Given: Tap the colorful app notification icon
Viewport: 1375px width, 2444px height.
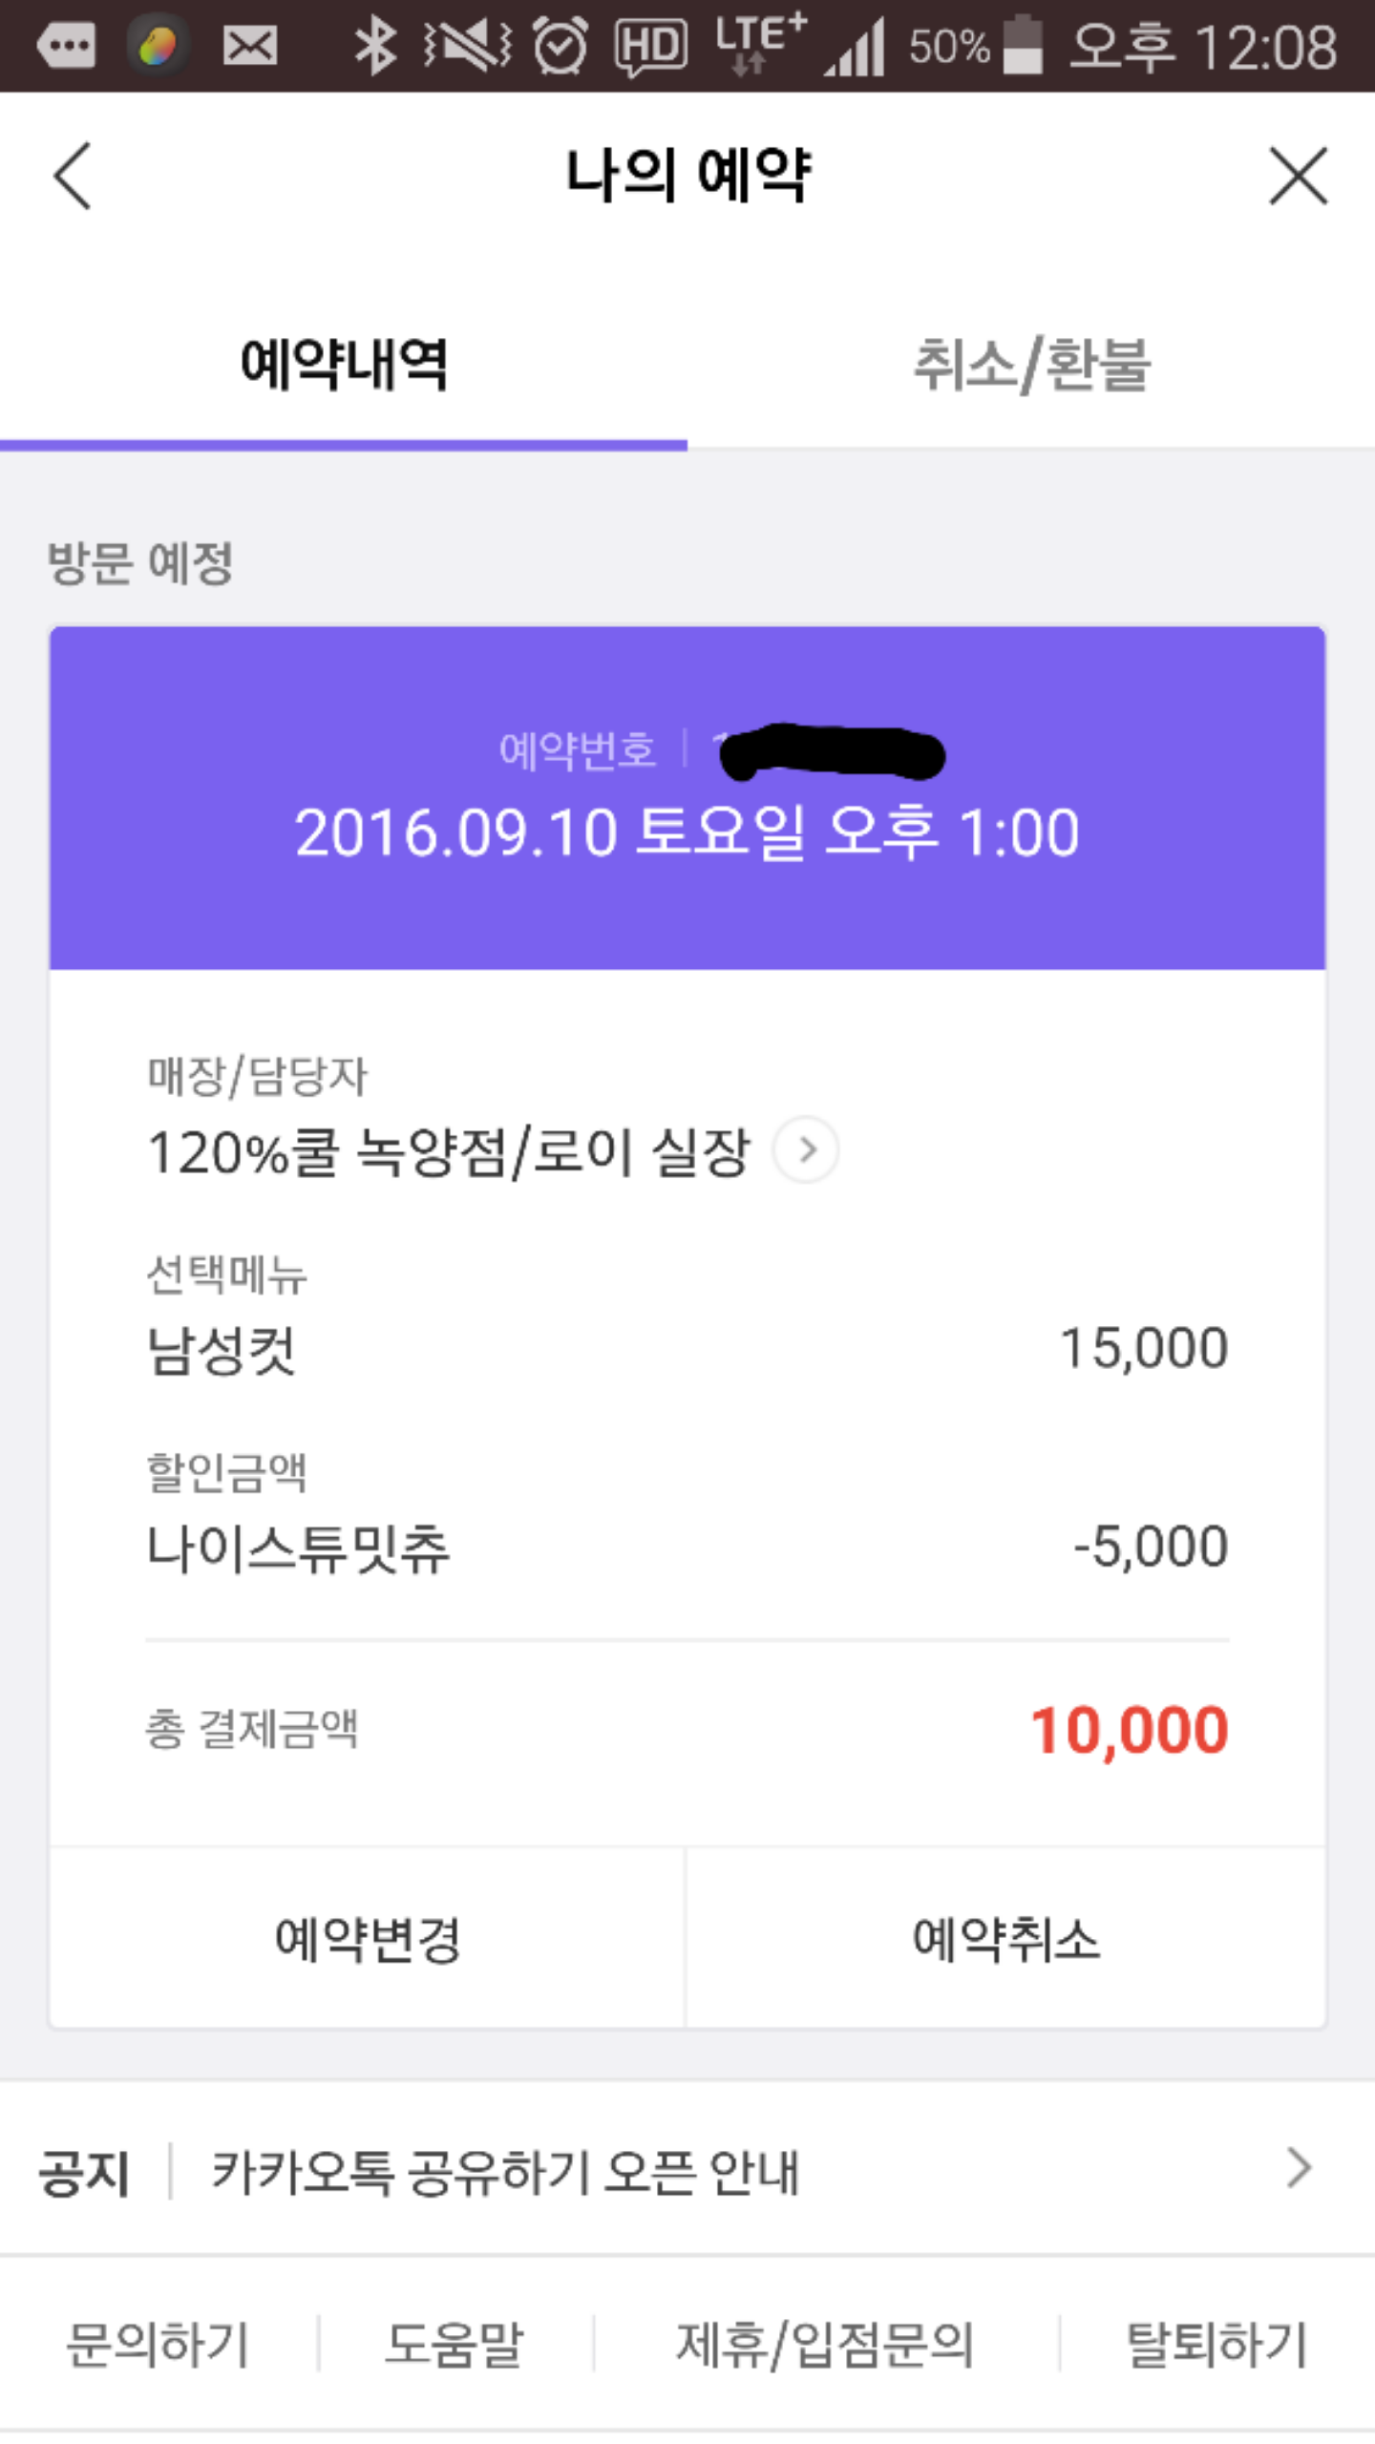Looking at the screenshot, I should point(158,45).
